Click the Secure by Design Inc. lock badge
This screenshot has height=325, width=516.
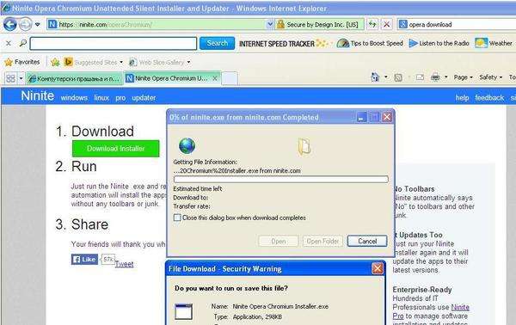(318, 24)
